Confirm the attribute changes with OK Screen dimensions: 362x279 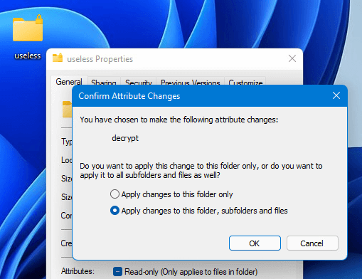(x=255, y=243)
